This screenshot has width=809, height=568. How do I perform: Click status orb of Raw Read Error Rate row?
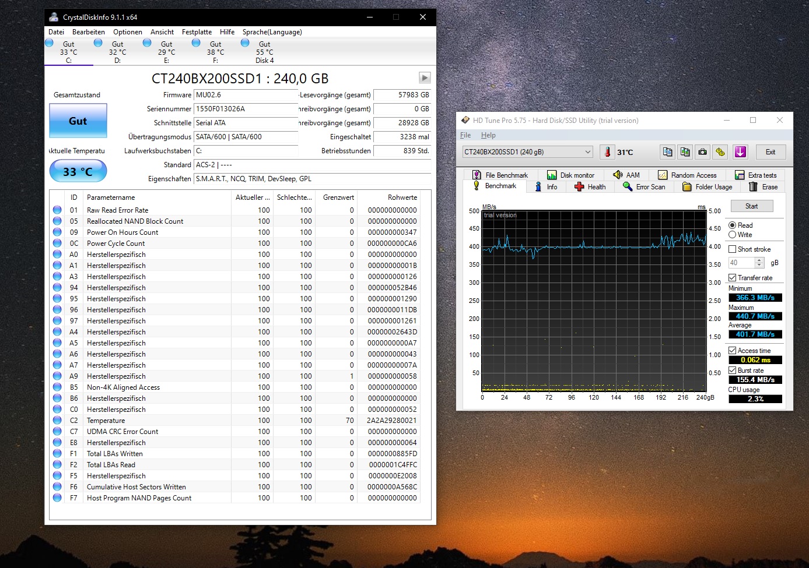pyautogui.click(x=57, y=210)
